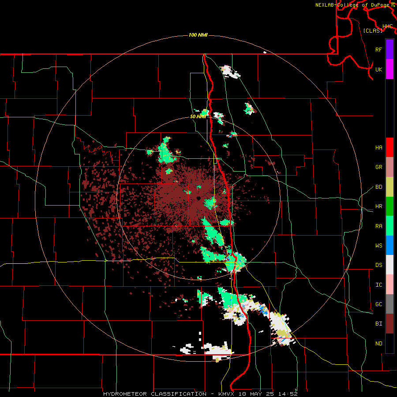Pick the bright green RA color block
This screenshot has width=397, height=397.
pyautogui.click(x=390, y=226)
